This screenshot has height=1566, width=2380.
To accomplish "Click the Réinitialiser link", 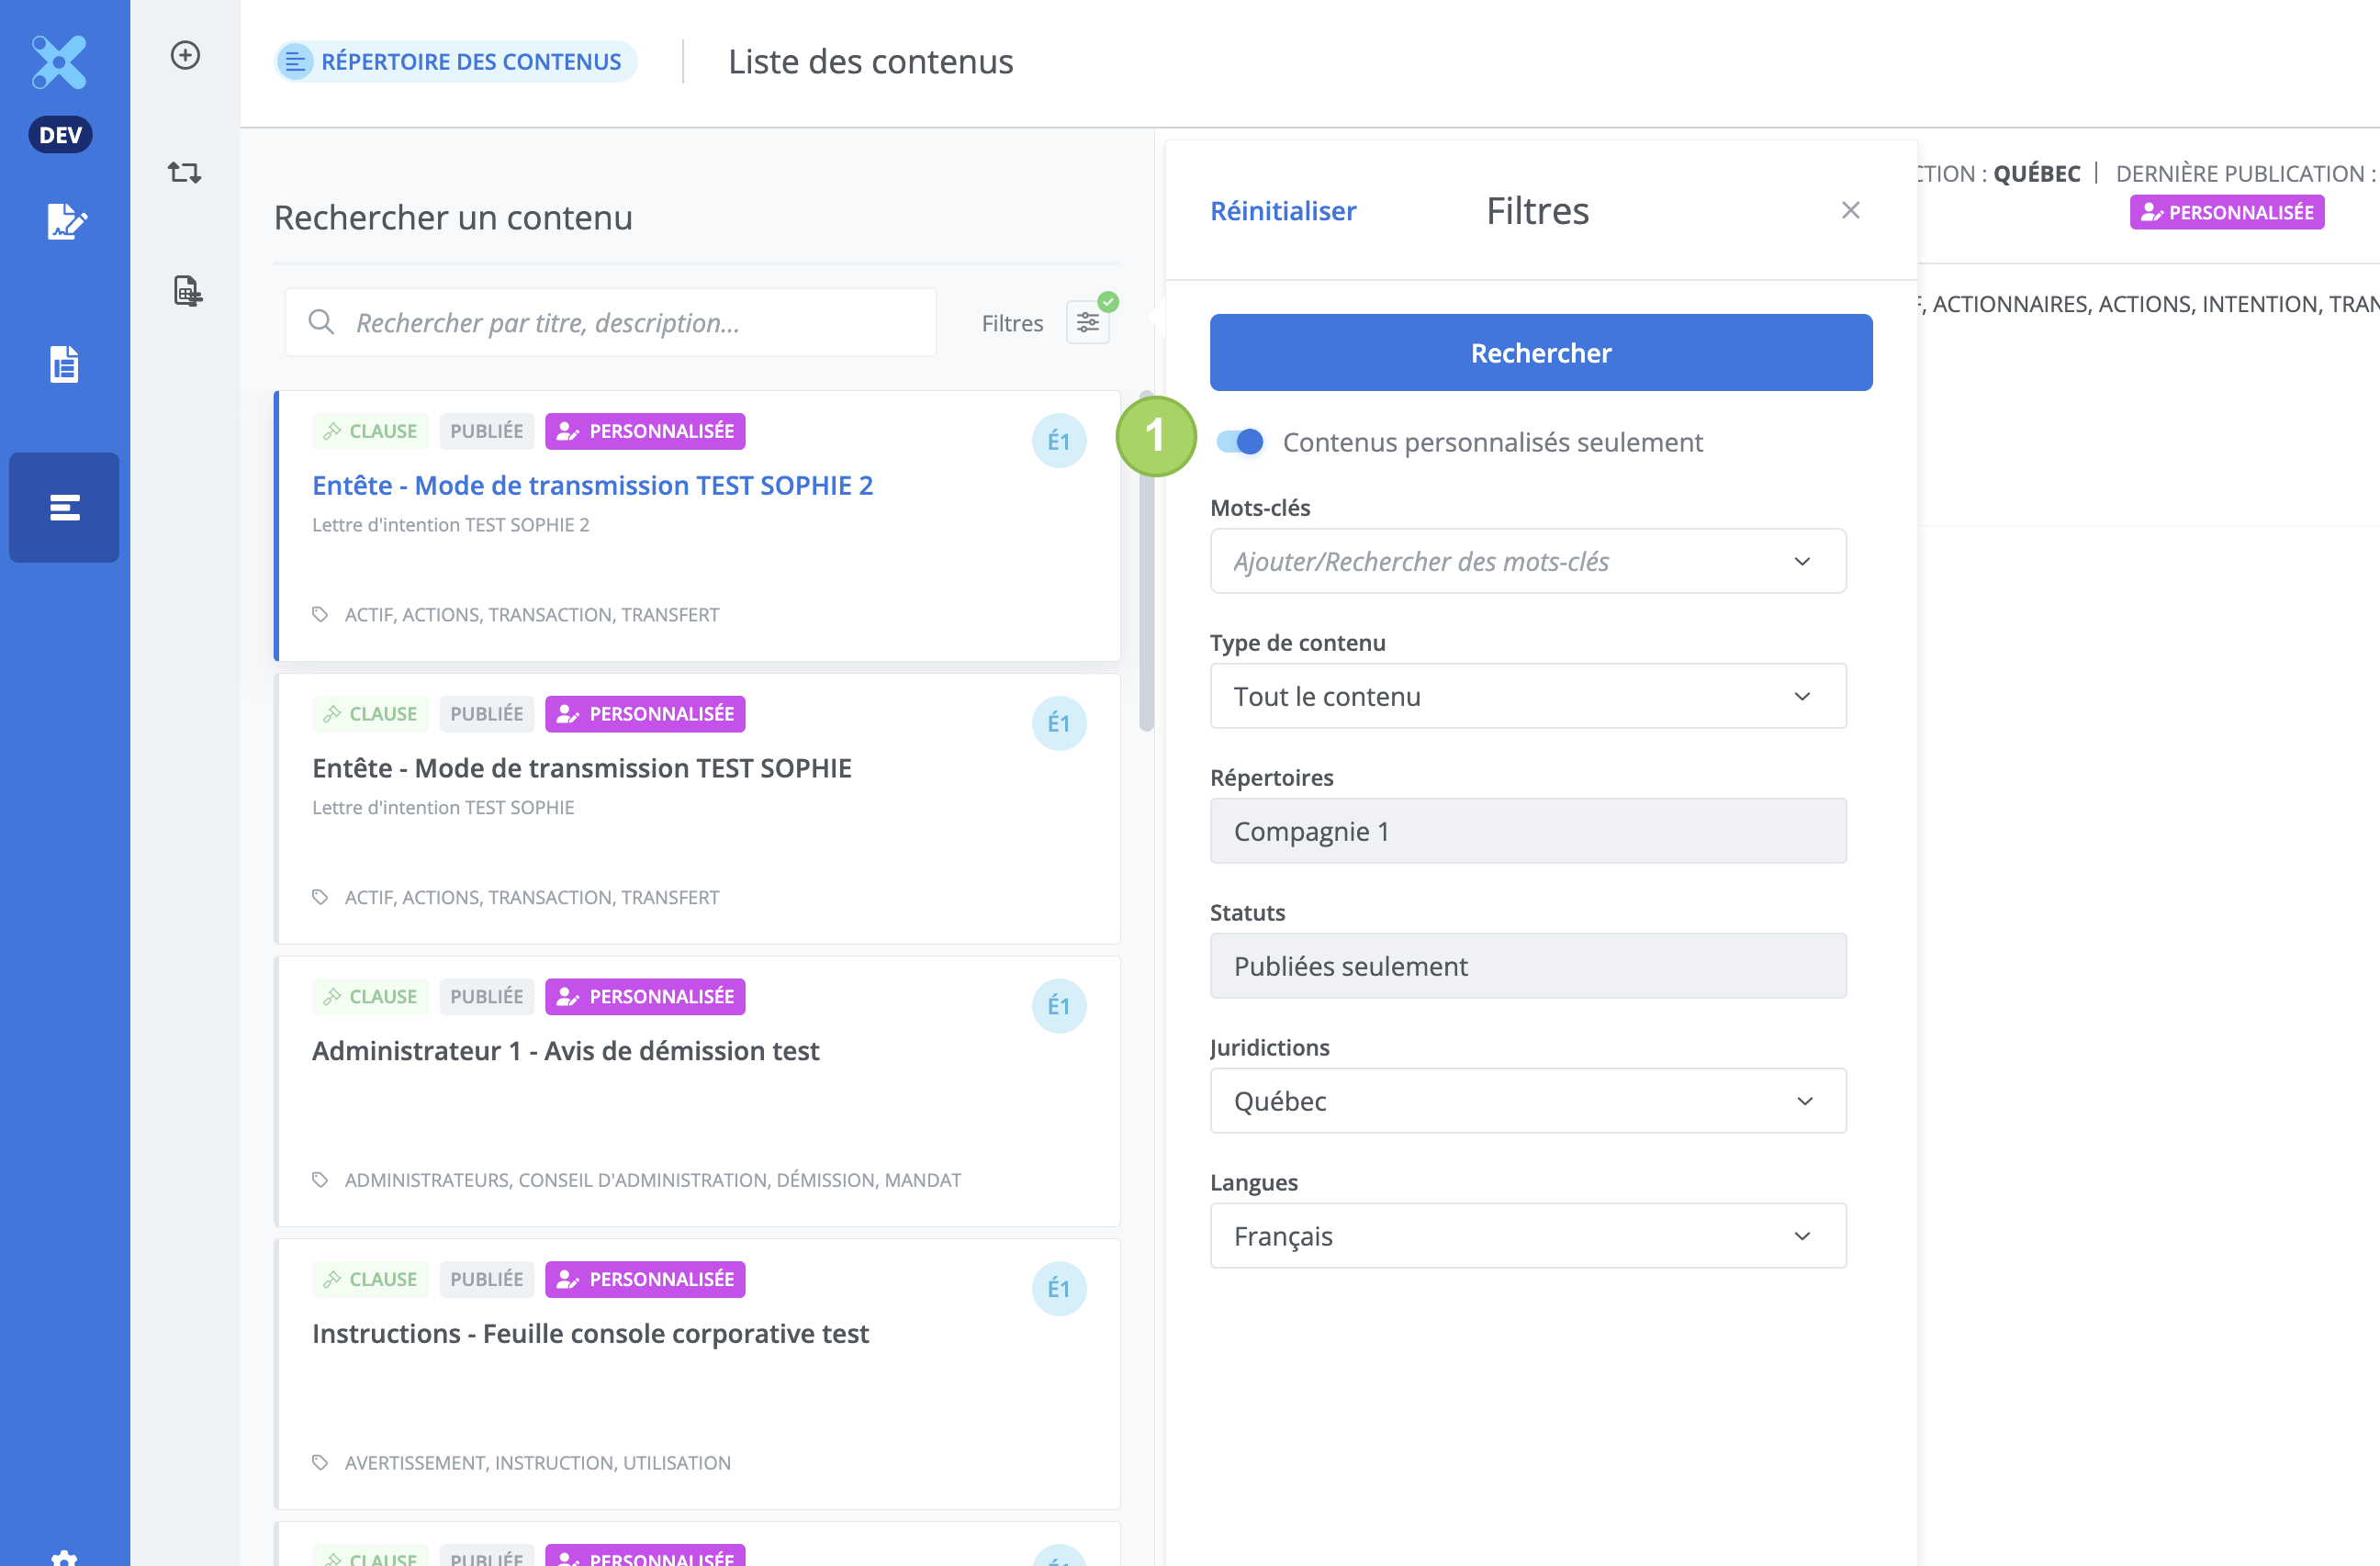I will pyautogui.click(x=1283, y=211).
